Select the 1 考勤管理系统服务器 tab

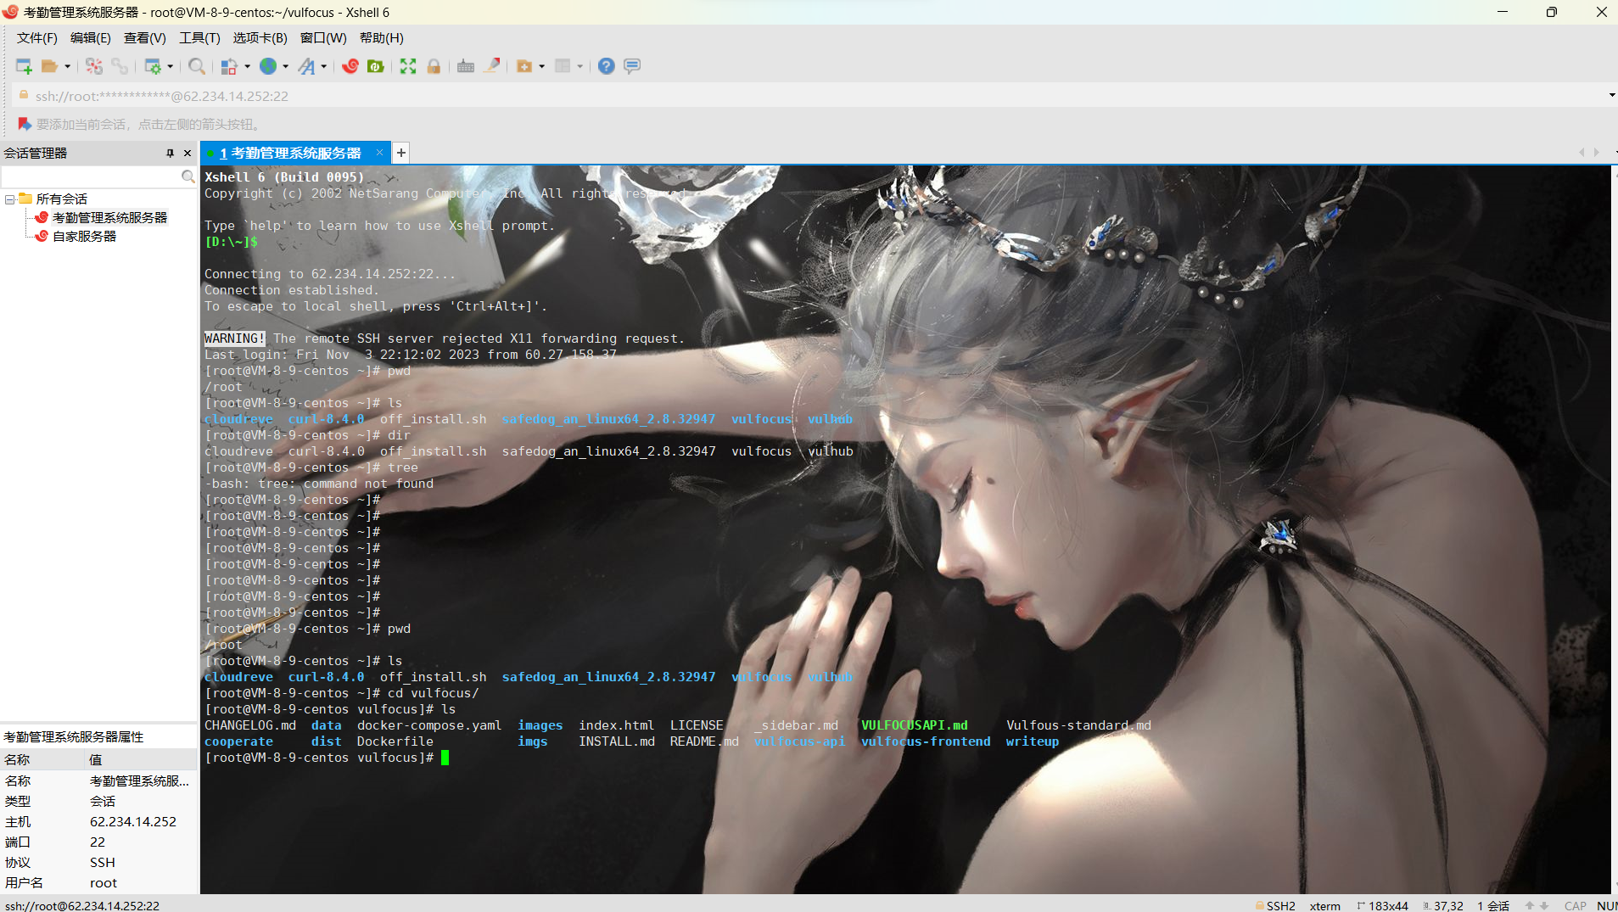pos(290,153)
